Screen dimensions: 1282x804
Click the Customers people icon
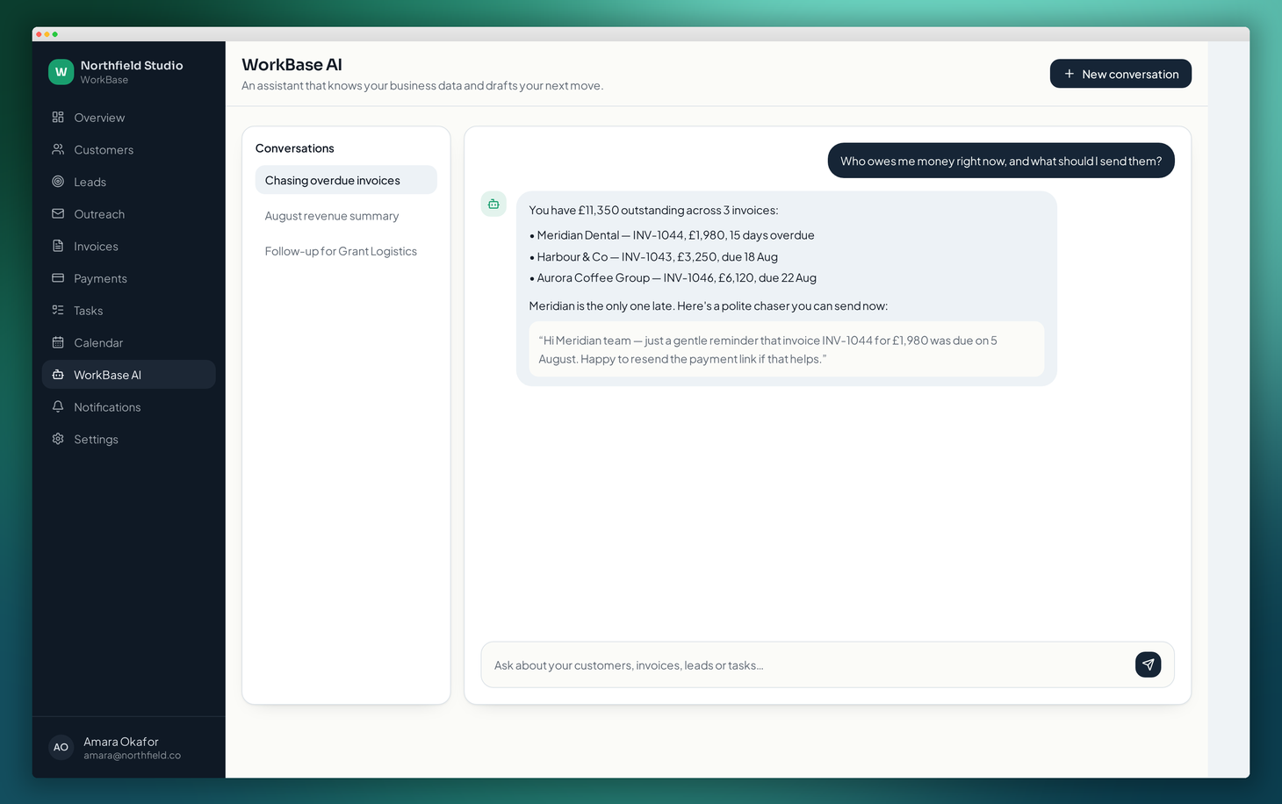[58, 149]
